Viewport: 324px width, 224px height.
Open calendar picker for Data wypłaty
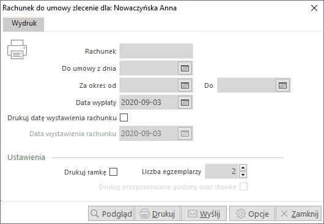tap(185, 103)
